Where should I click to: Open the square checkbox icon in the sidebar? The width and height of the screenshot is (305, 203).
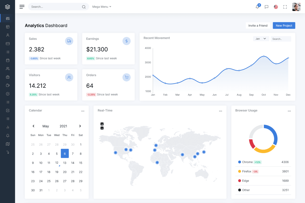pyautogui.click(x=8, y=110)
